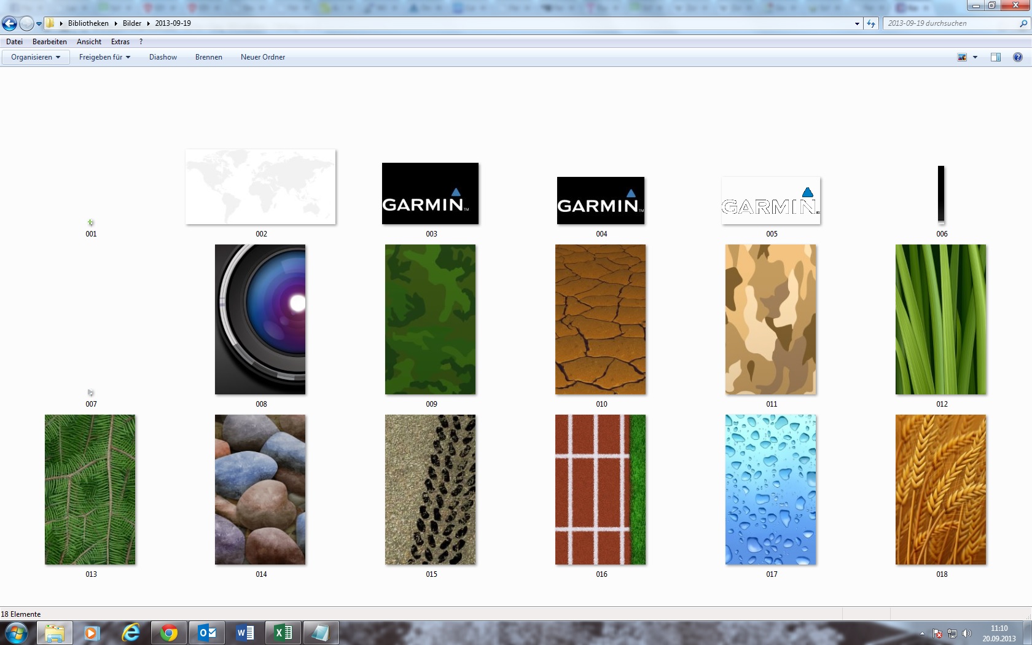
Task: Click the Brennen button
Action: pyautogui.click(x=209, y=57)
